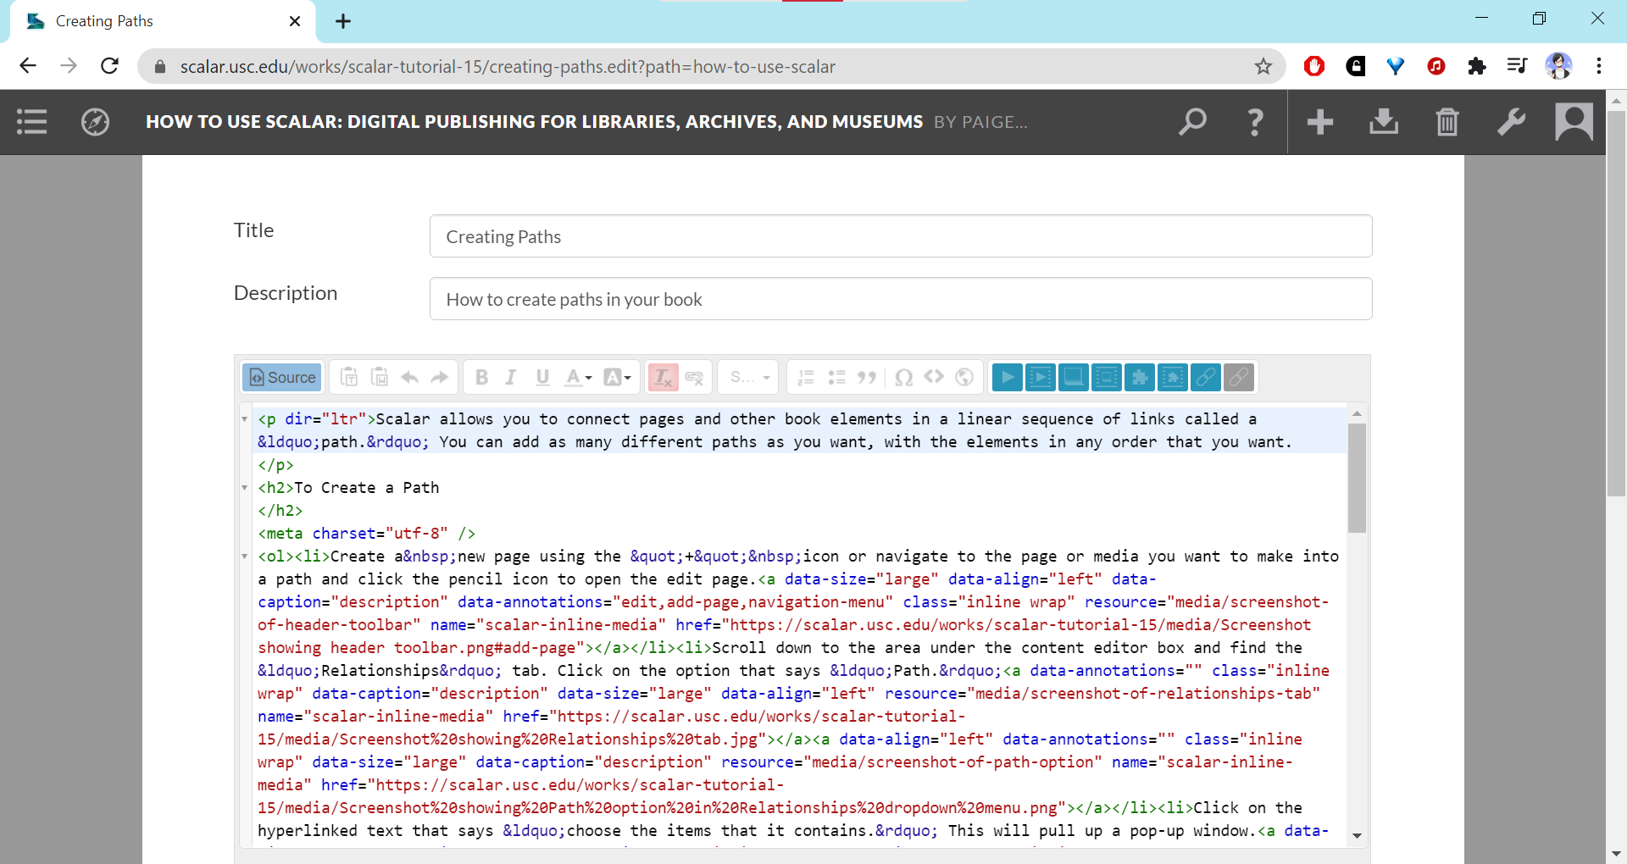The image size is (1627, 864).
Task: Toggle Source code view off
Action: pos(282,377)
